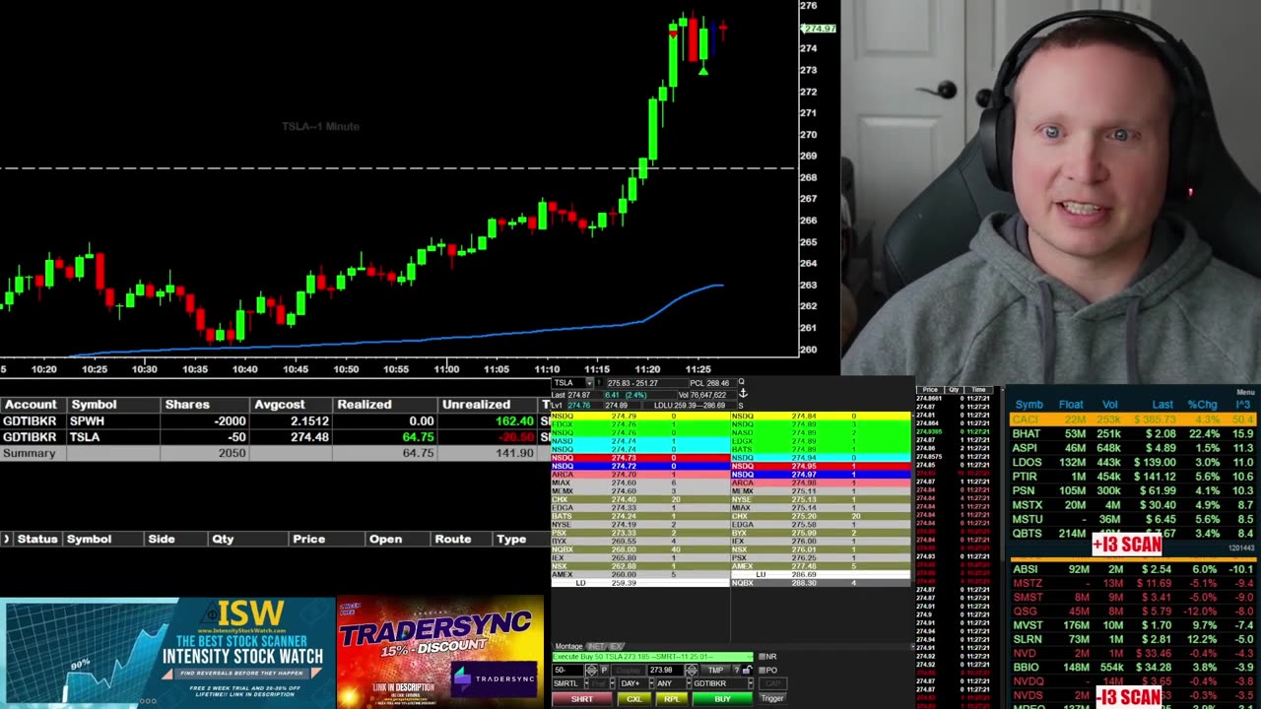Adjust the 273.98 price stepper arrows

[x=692, y=671]
